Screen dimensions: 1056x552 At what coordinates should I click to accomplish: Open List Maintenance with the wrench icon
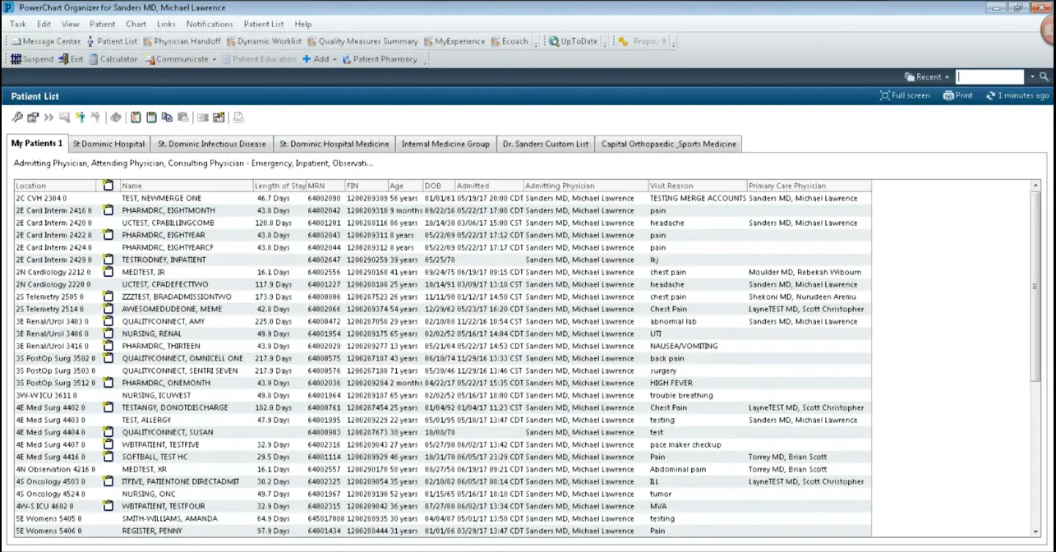coord(17,117)
